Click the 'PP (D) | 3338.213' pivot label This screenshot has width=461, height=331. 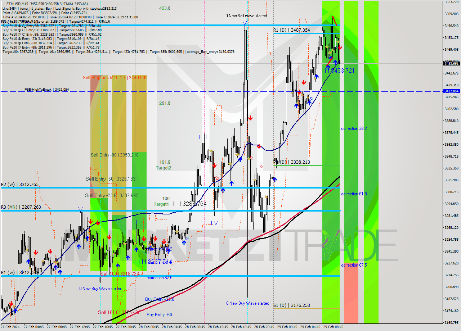click(292, 162)
